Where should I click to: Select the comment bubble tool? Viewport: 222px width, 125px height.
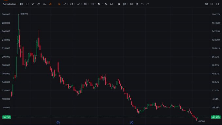[111, 4]
